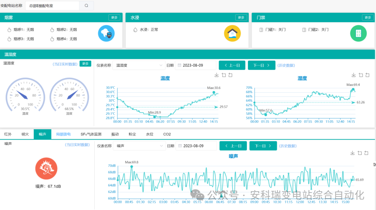
Task: Click zoom-reset icon on humidity chart
Action: coord(367,75)
